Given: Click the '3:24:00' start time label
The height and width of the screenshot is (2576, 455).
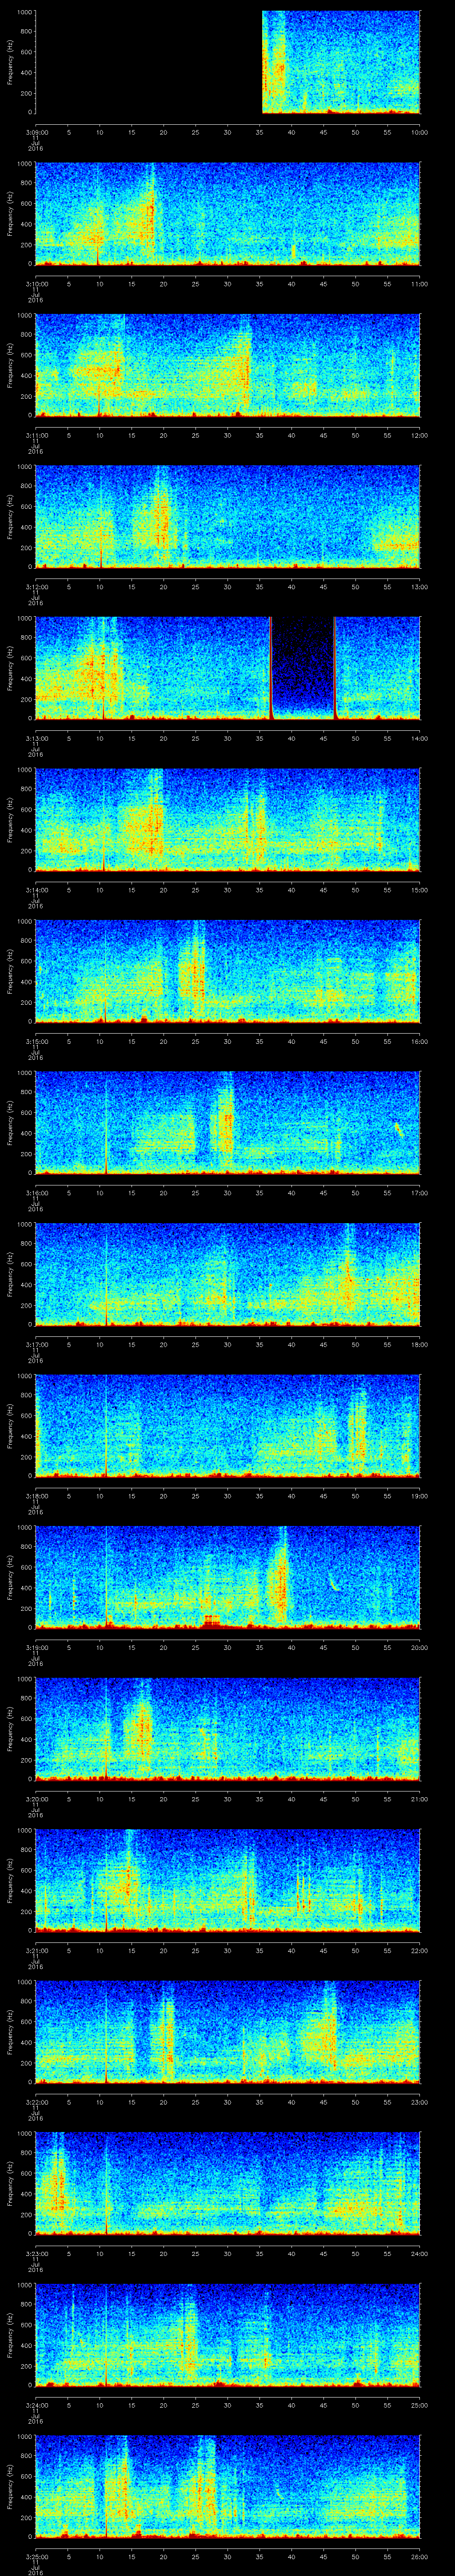Looking at the screenshot, I should 36,2405.
